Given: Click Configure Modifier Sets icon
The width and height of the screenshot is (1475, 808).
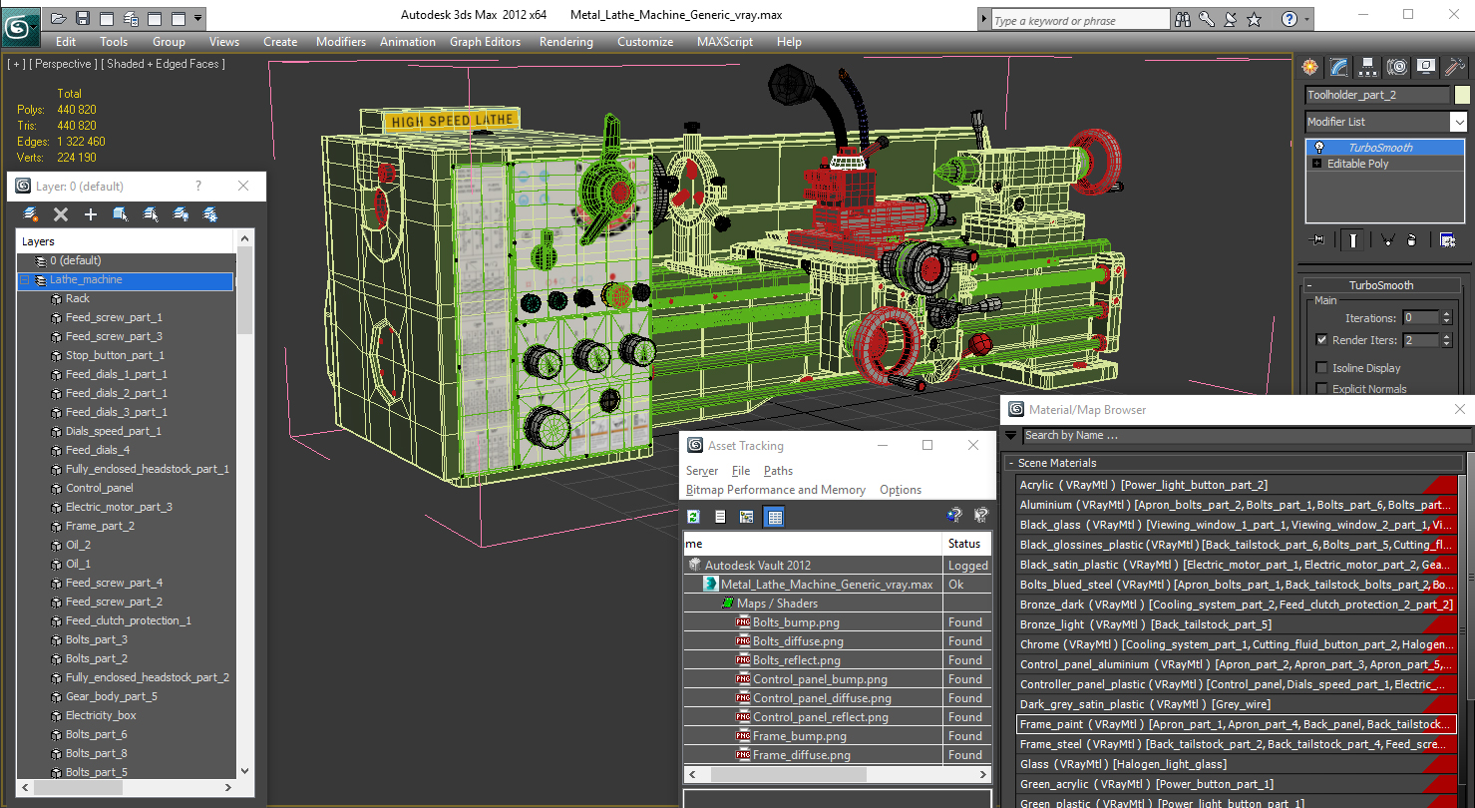Looking at the screenshot, I should click(x=1447, y=239).
